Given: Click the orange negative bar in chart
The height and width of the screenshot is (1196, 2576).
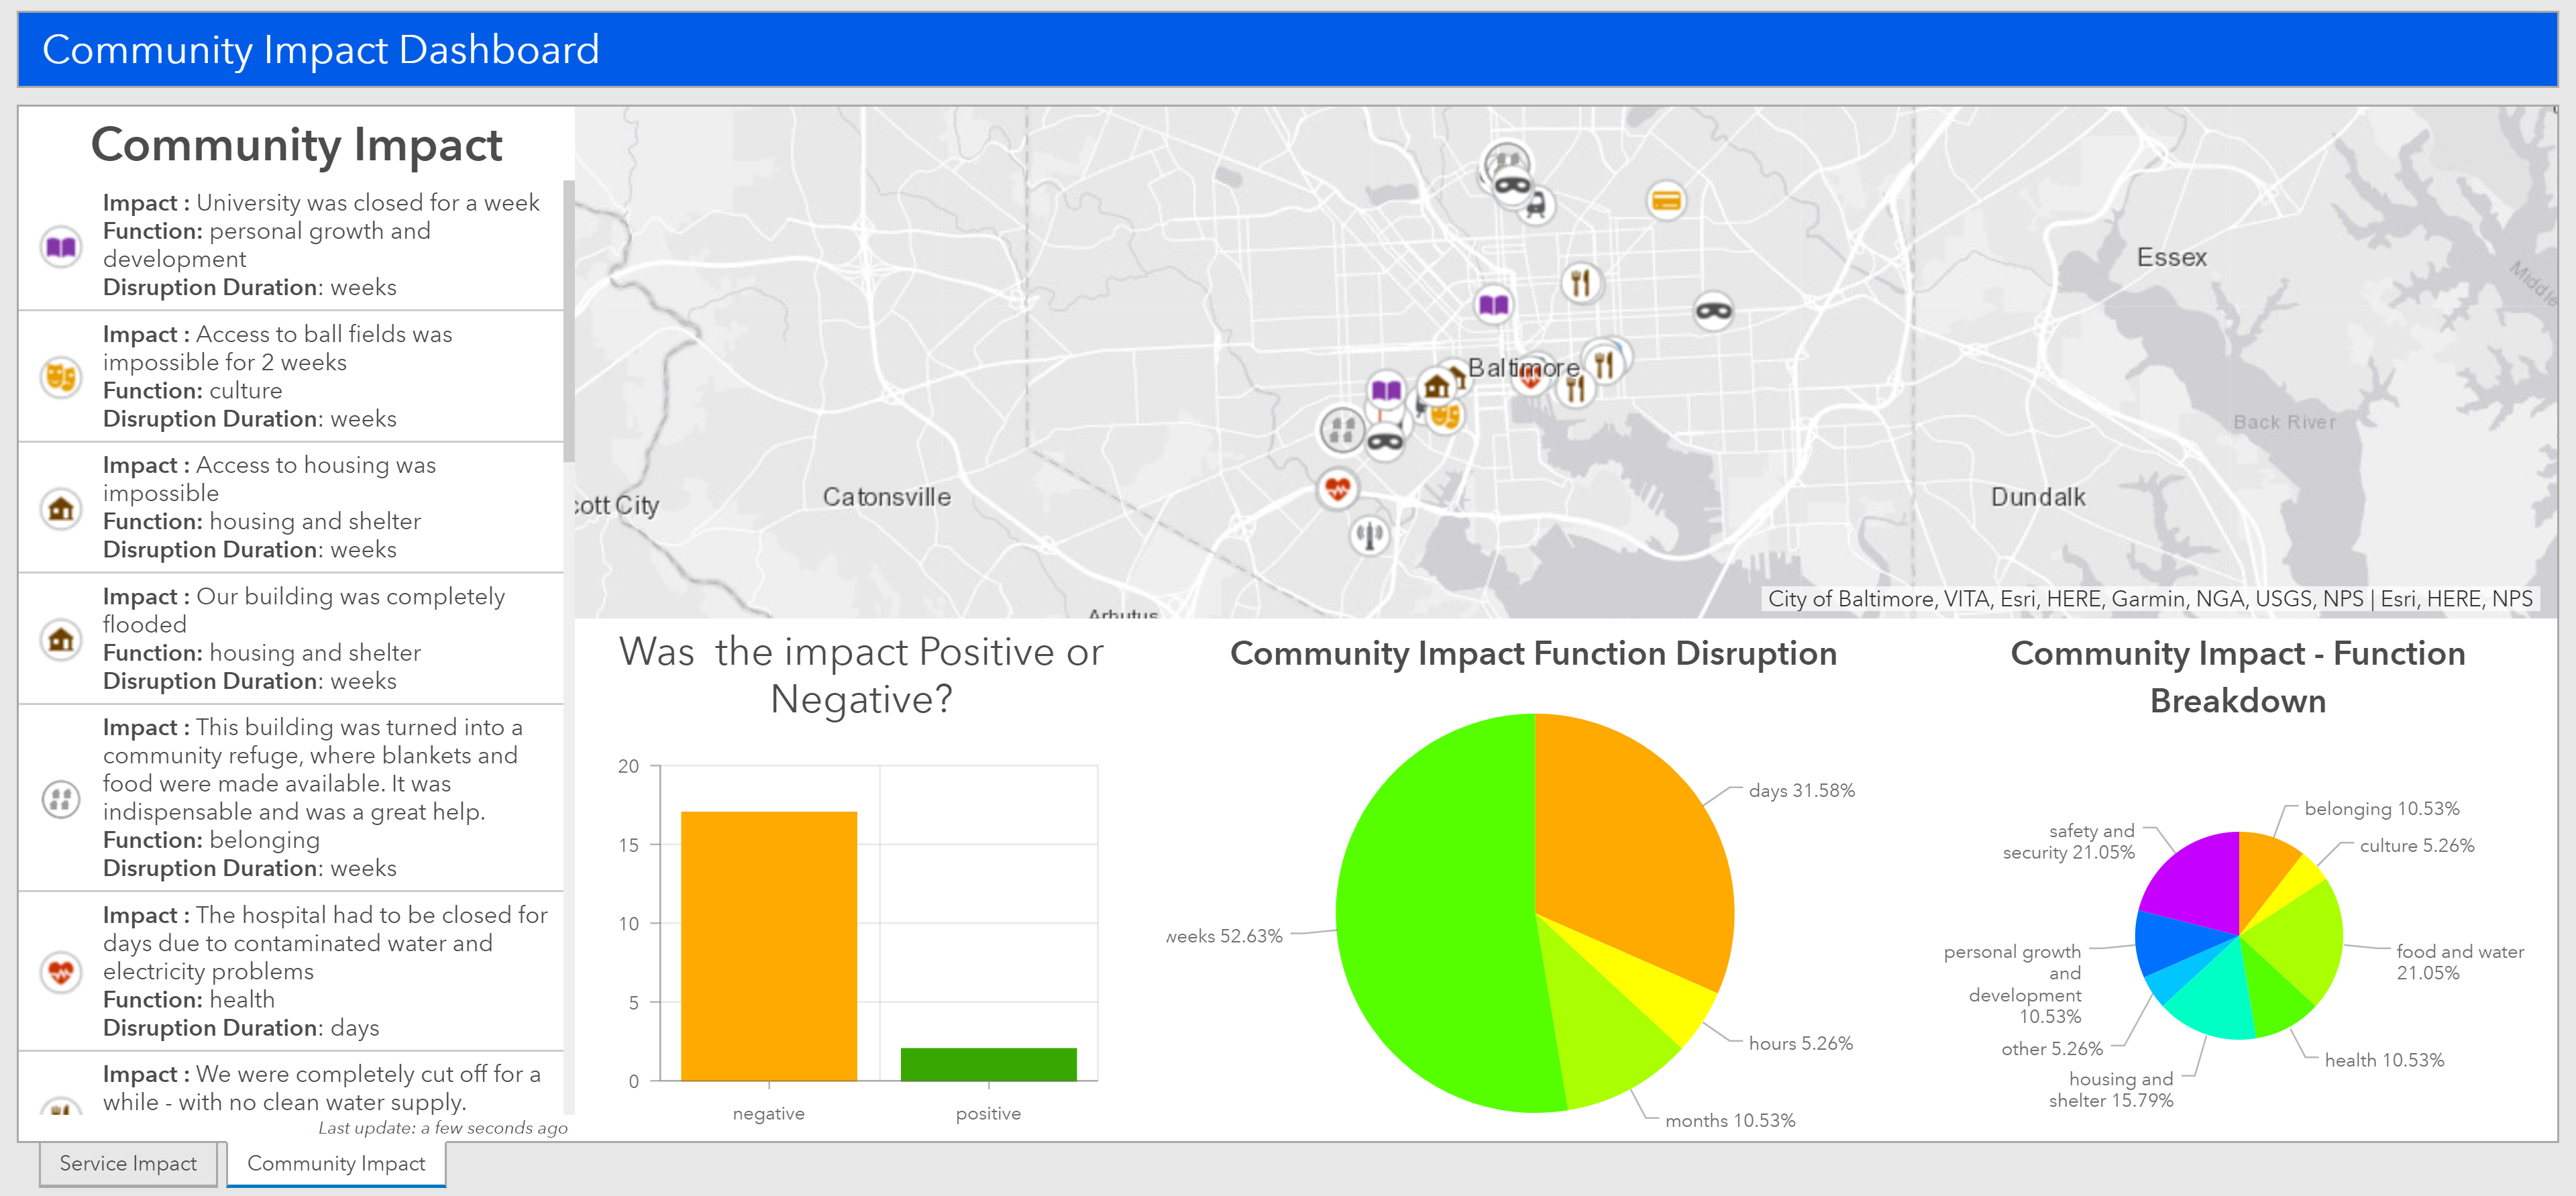Looking at the screenshot, I should [x=768, y=945].
